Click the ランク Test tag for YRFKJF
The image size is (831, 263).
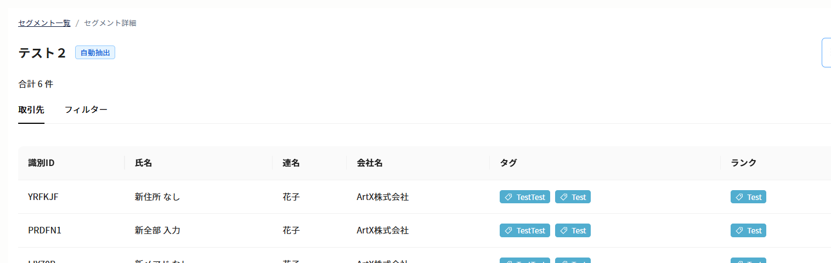coord(748,197)
